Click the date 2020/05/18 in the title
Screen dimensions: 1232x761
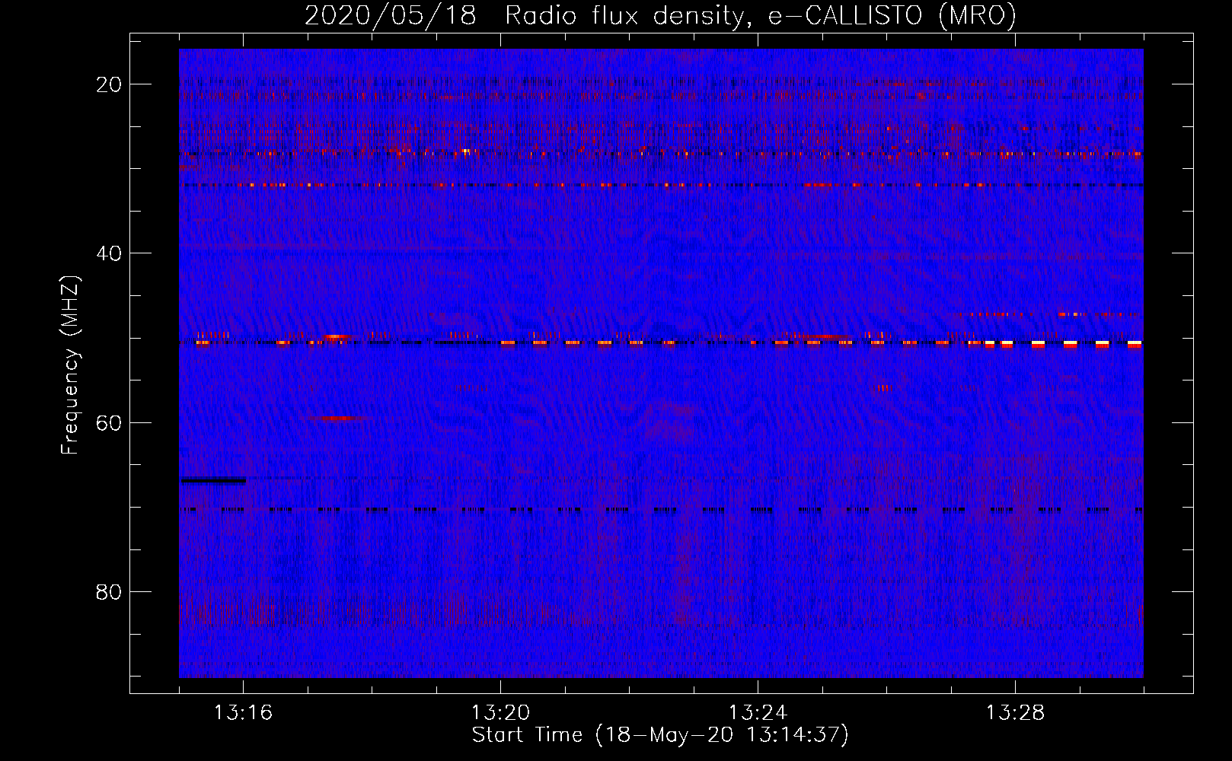(391, 16)
